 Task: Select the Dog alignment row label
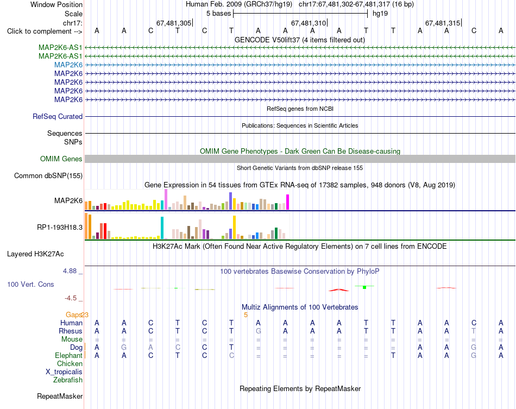76,348
